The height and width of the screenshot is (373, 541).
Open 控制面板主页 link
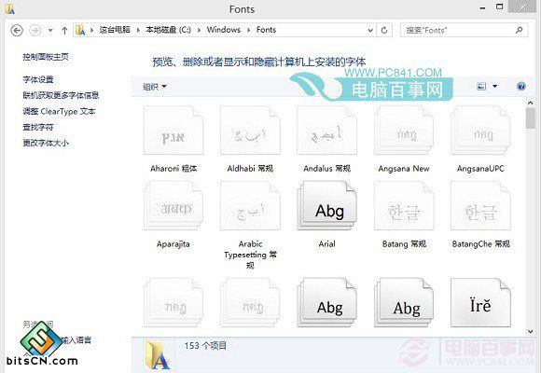point(46,57)
